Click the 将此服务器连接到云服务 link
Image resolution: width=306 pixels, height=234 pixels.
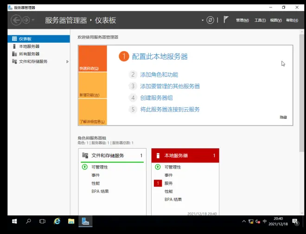click(x=170, y=109)
